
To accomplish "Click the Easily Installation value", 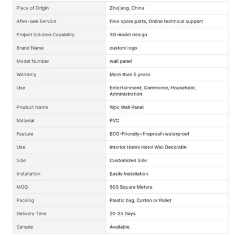I will [x=129, y=174].
